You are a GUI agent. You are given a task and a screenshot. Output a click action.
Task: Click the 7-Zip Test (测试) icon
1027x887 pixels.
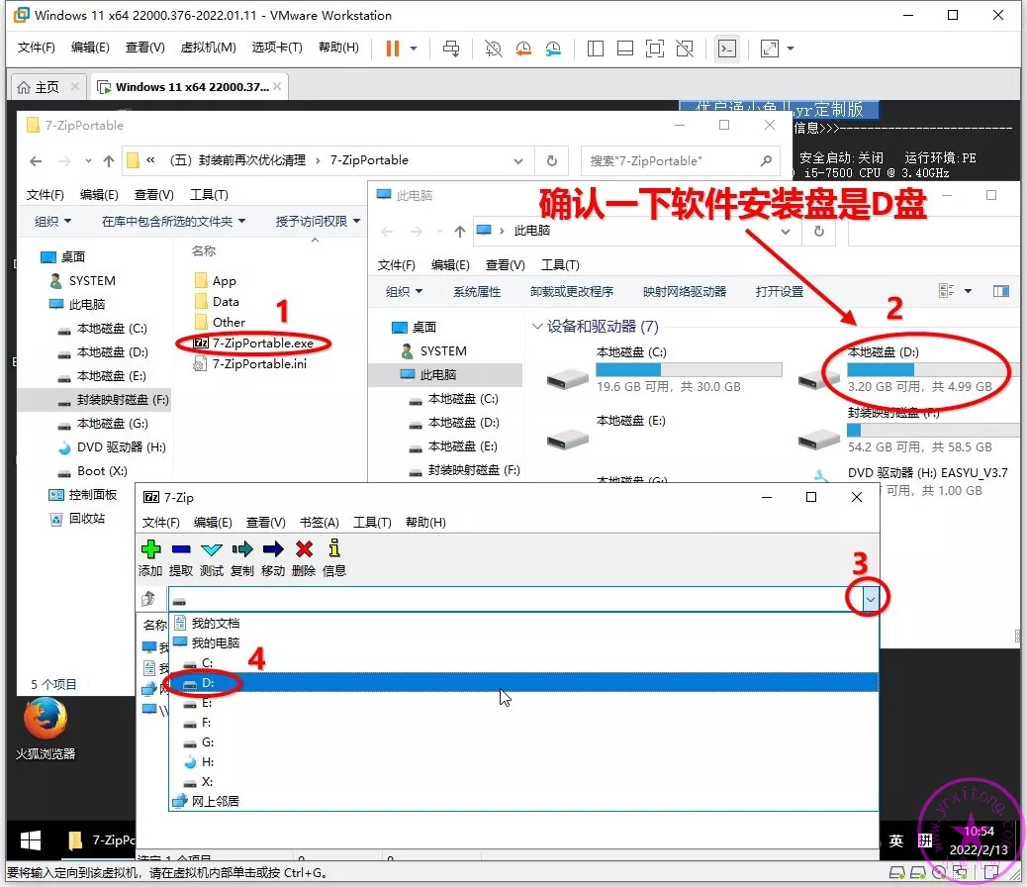212,550
